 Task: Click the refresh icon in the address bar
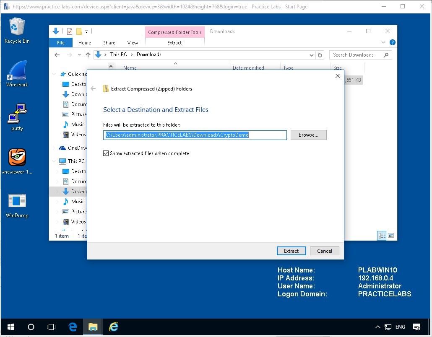(320, 54)
